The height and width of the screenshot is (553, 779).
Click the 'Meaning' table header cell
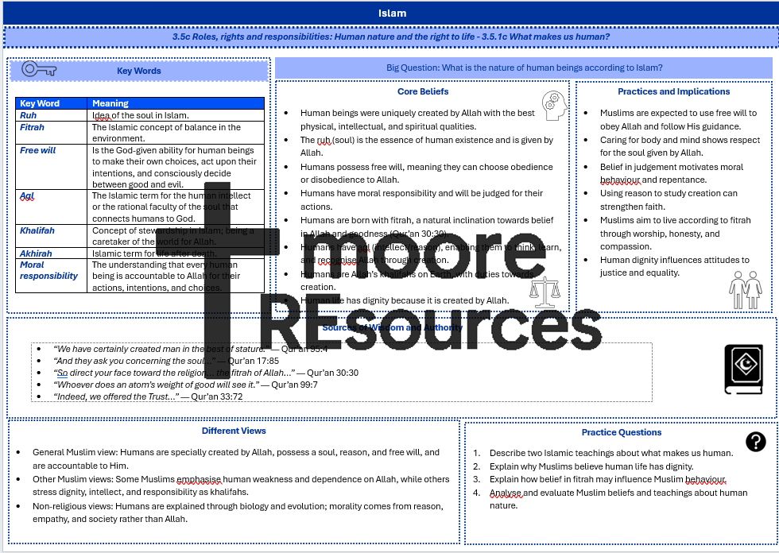[x=176, y=103]
